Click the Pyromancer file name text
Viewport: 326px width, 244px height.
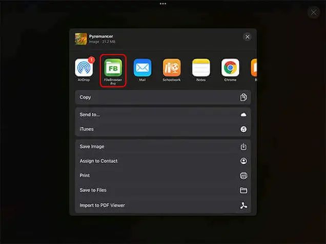pos(101,36)
